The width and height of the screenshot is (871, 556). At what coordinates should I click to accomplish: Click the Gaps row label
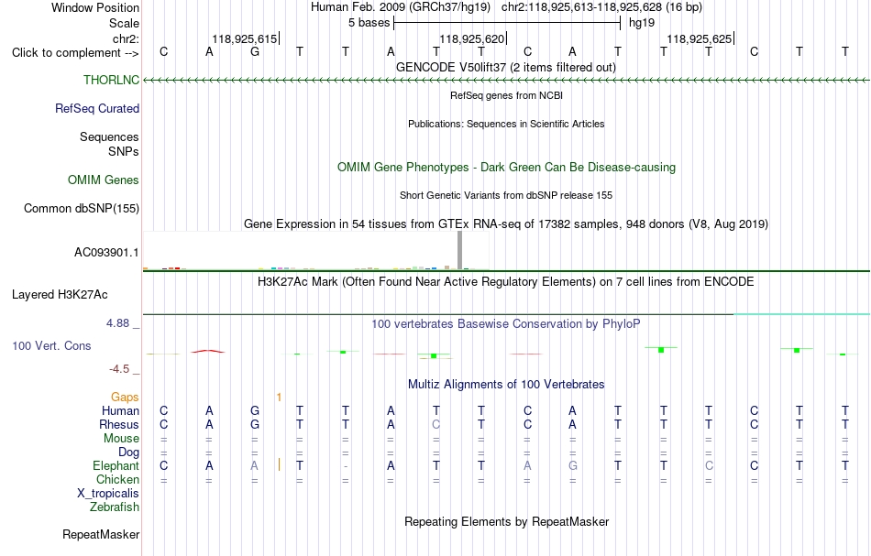[x=125, y=397]
